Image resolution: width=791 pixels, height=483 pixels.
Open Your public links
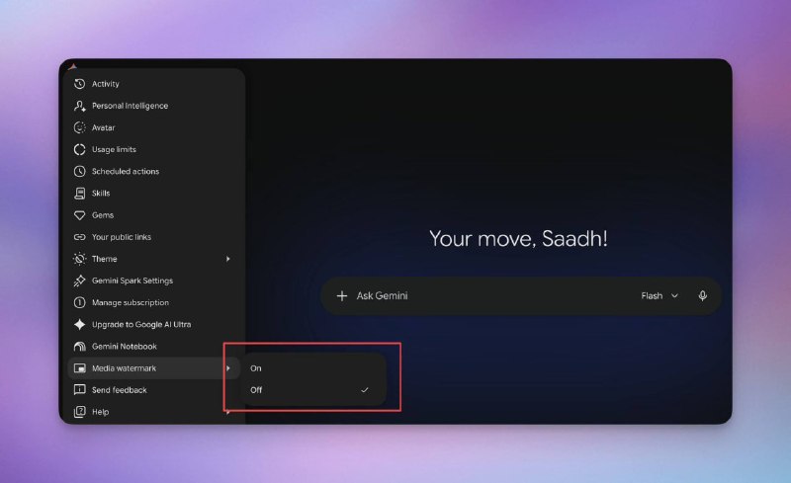[x=153, y=237]
